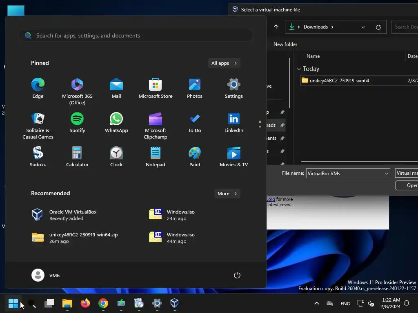The width and height of the screenshot is (418, 313).
Task: Open Spotify from pinned apps
Action: [77, 123]
